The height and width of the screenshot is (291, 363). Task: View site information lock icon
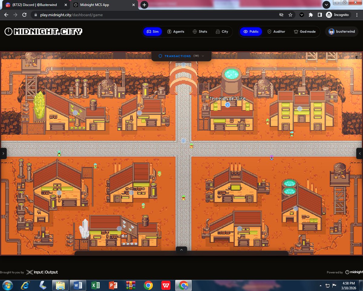(x=36, y=15)
